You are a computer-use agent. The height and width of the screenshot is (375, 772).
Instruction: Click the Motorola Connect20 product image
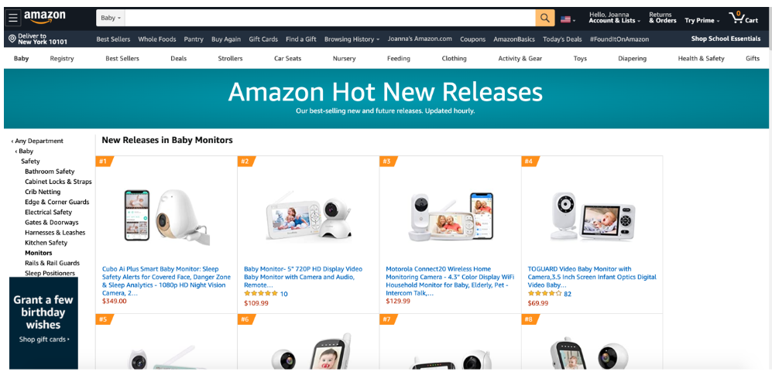pos(450,216)
